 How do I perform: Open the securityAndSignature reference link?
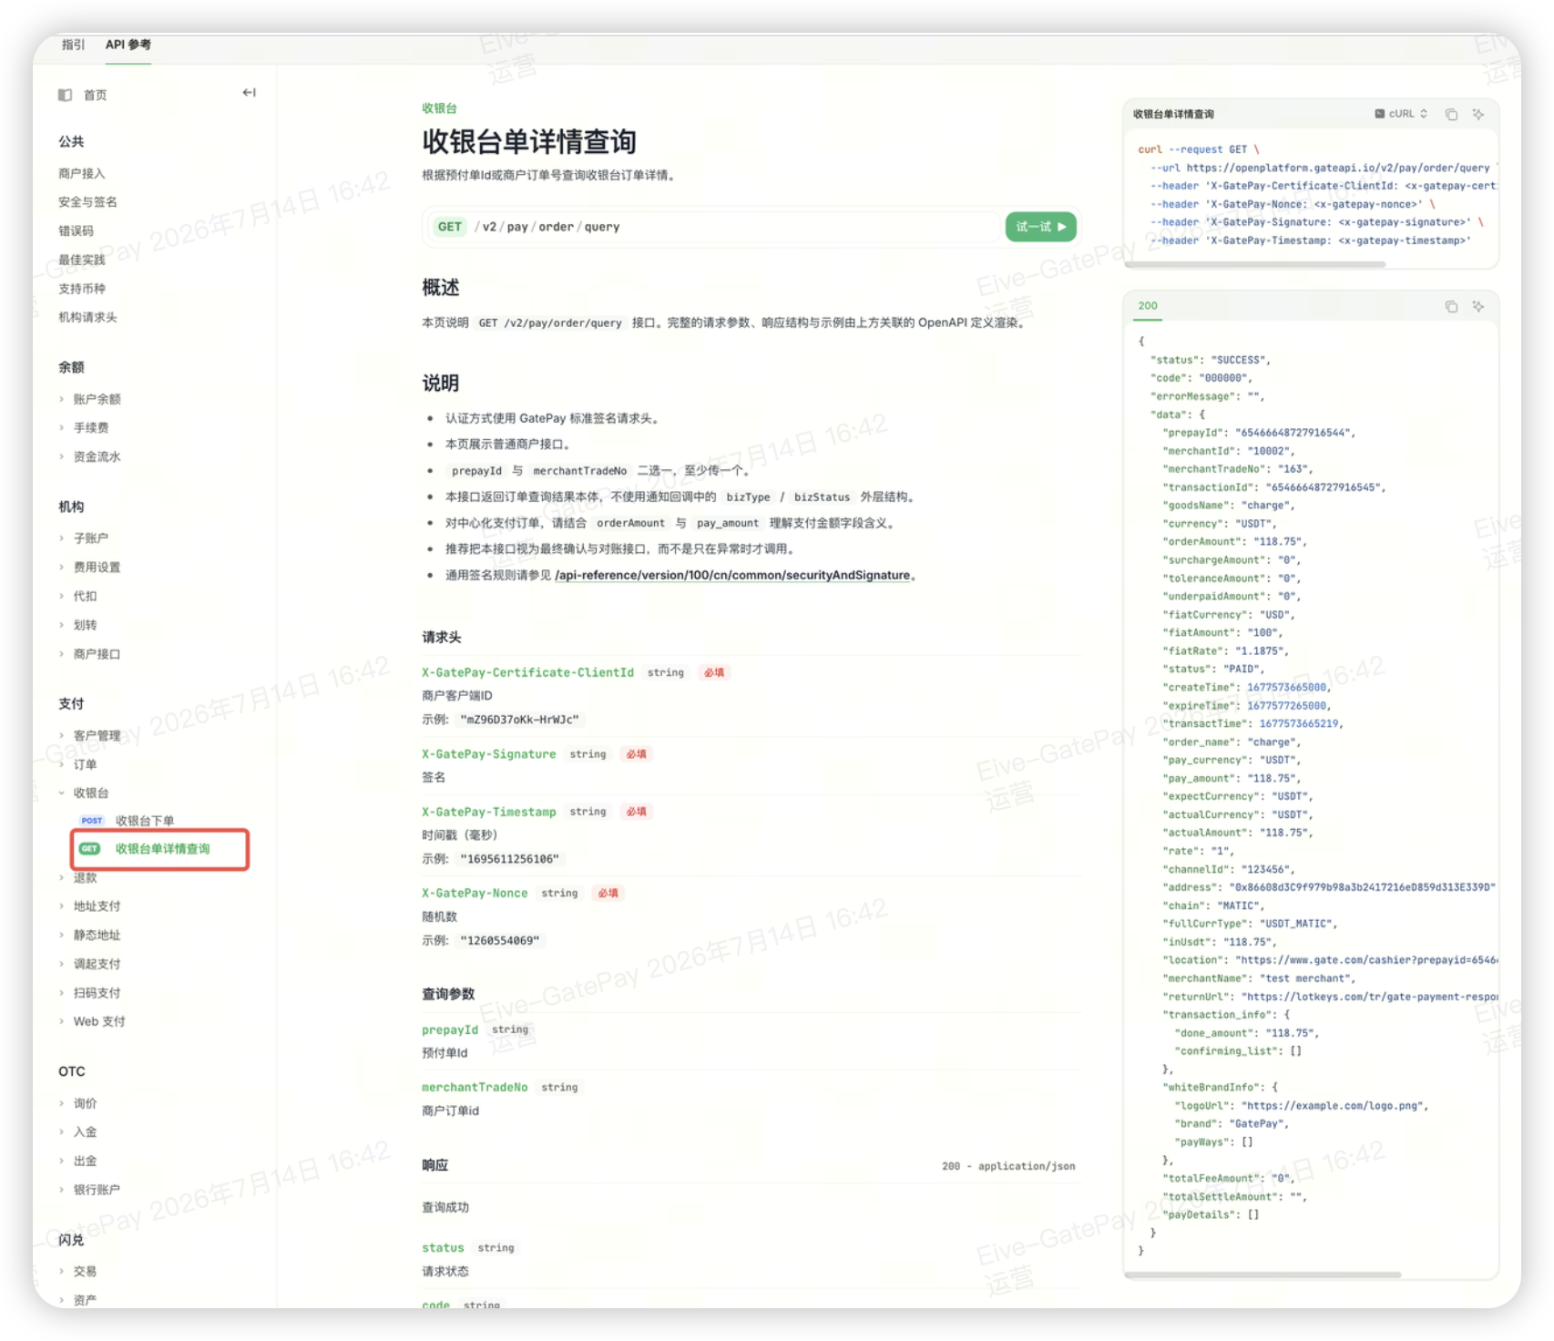click(732, 575)
